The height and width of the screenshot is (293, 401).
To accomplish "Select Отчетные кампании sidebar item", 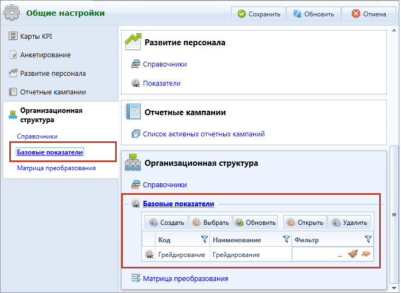I will coord(53,92).
